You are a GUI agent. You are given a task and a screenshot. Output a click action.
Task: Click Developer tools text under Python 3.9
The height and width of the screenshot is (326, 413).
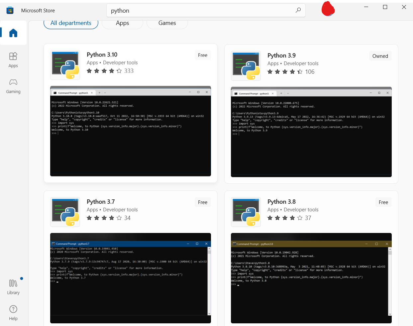pos(301,63)
